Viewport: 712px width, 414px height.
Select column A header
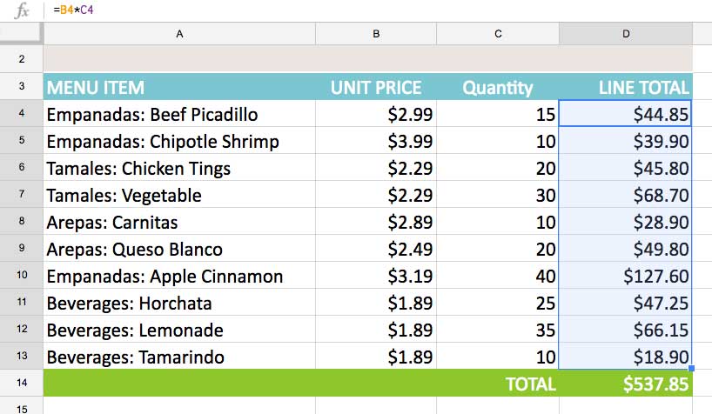pyautogui.click(x=179, y=34)
